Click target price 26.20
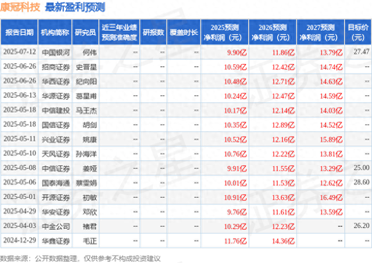The height and width of the screenshot is (263, 372). tap(362, 225)
